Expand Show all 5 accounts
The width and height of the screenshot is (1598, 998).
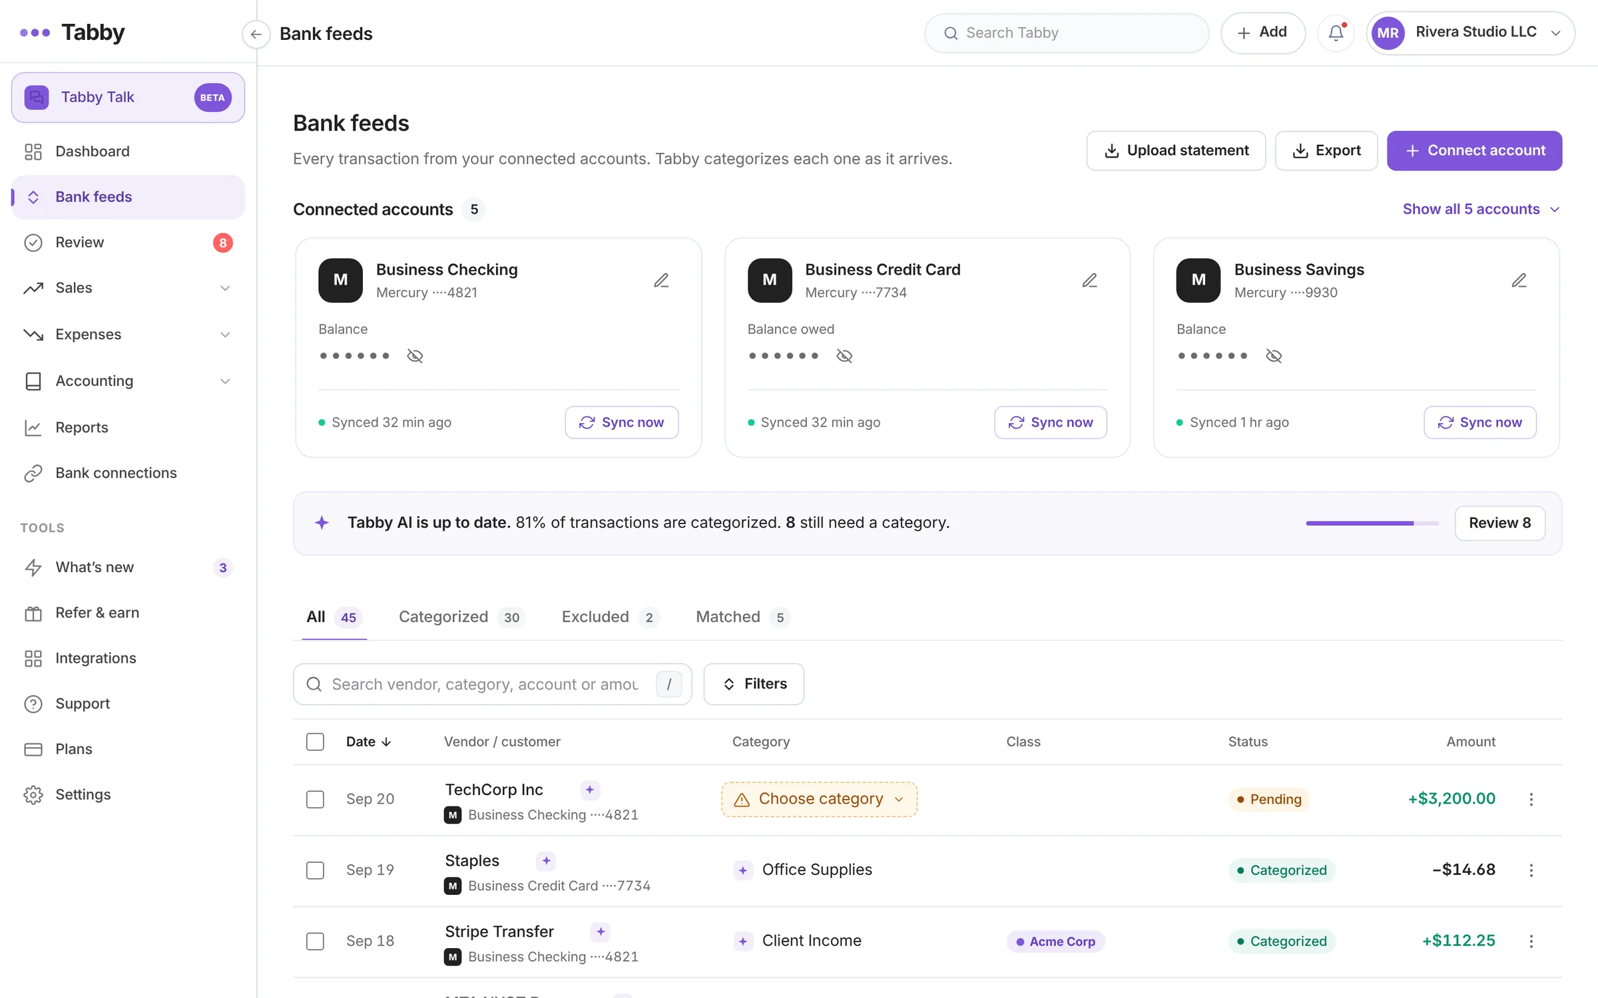[1481, 210]
